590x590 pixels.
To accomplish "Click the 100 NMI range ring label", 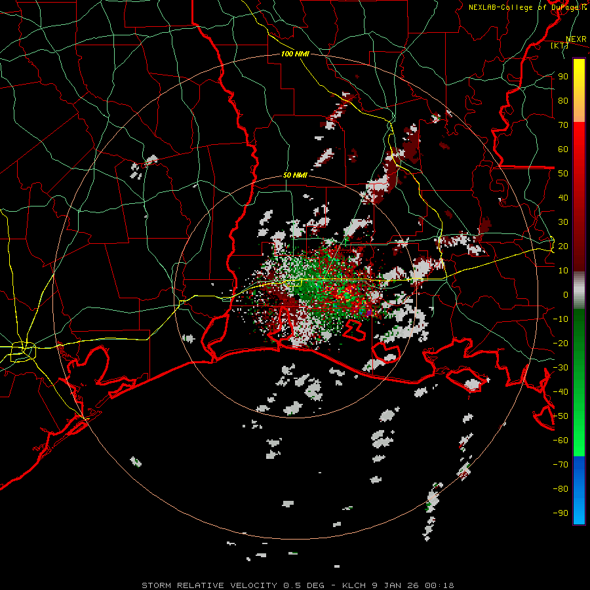I will (295, 54).
